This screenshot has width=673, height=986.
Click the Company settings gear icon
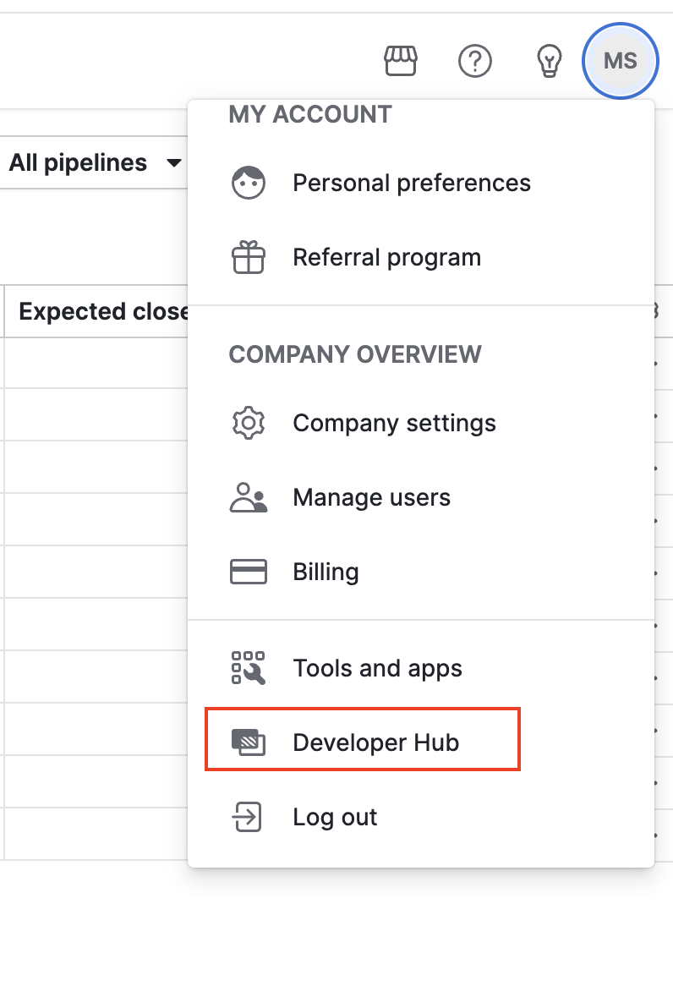coord(249,423)
